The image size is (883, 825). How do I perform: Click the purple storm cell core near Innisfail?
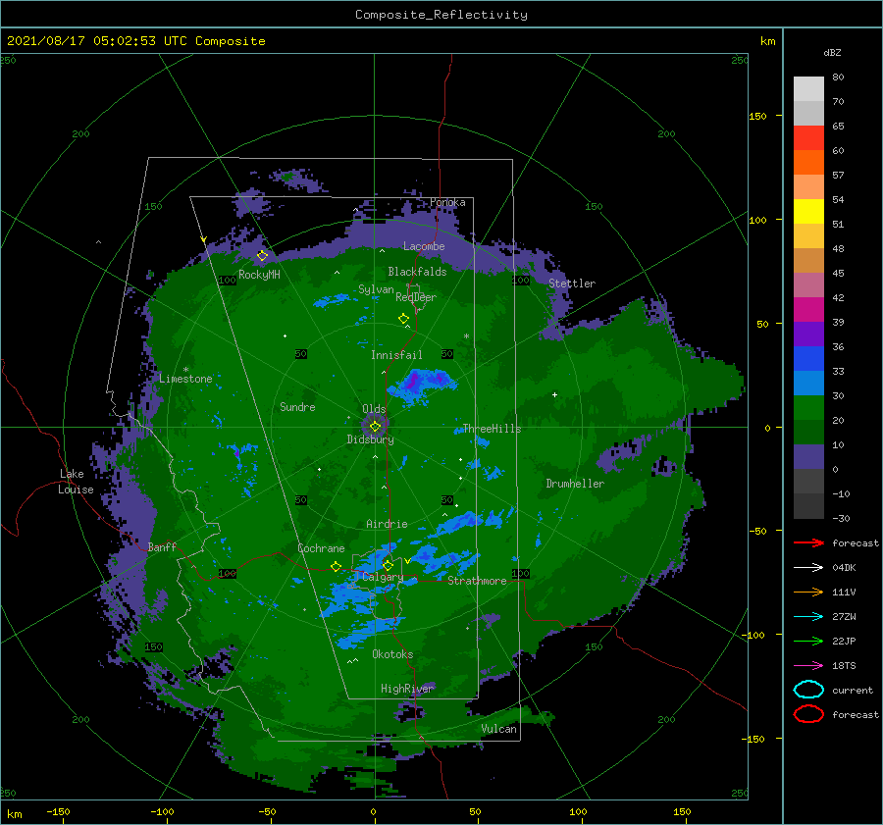(x=414, y=383)
